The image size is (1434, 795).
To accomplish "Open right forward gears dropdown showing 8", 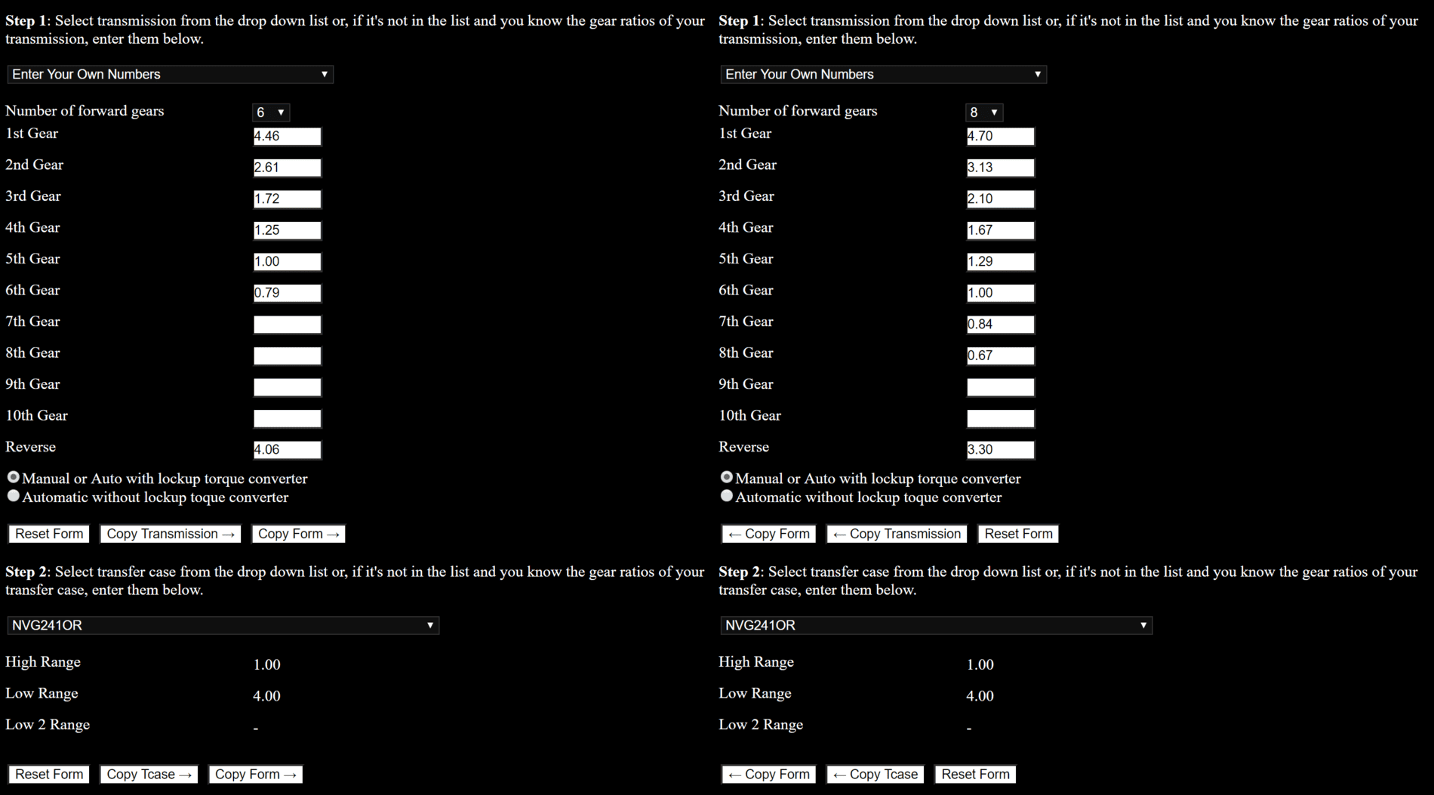I will pos(983,112).
